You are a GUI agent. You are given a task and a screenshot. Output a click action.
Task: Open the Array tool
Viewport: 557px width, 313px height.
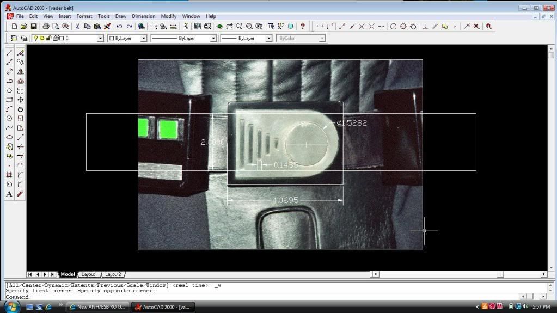tap(21, 90)
